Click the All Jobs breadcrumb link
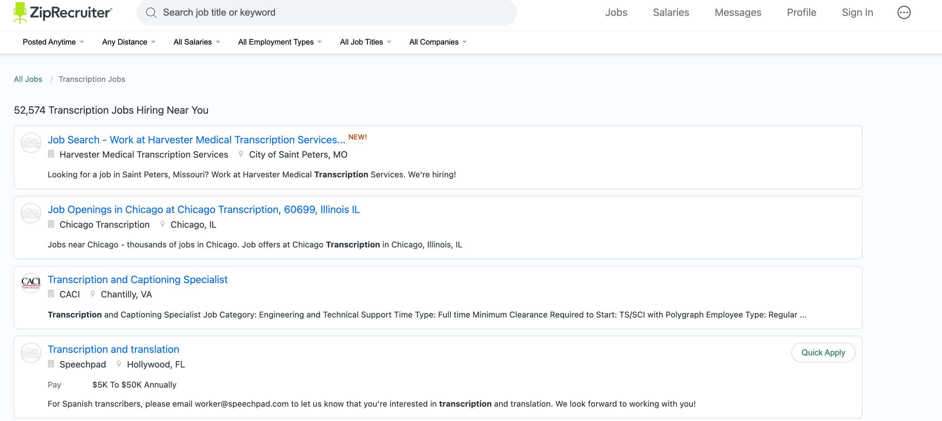Screen dimensions: 942x421 click(28, 79)
